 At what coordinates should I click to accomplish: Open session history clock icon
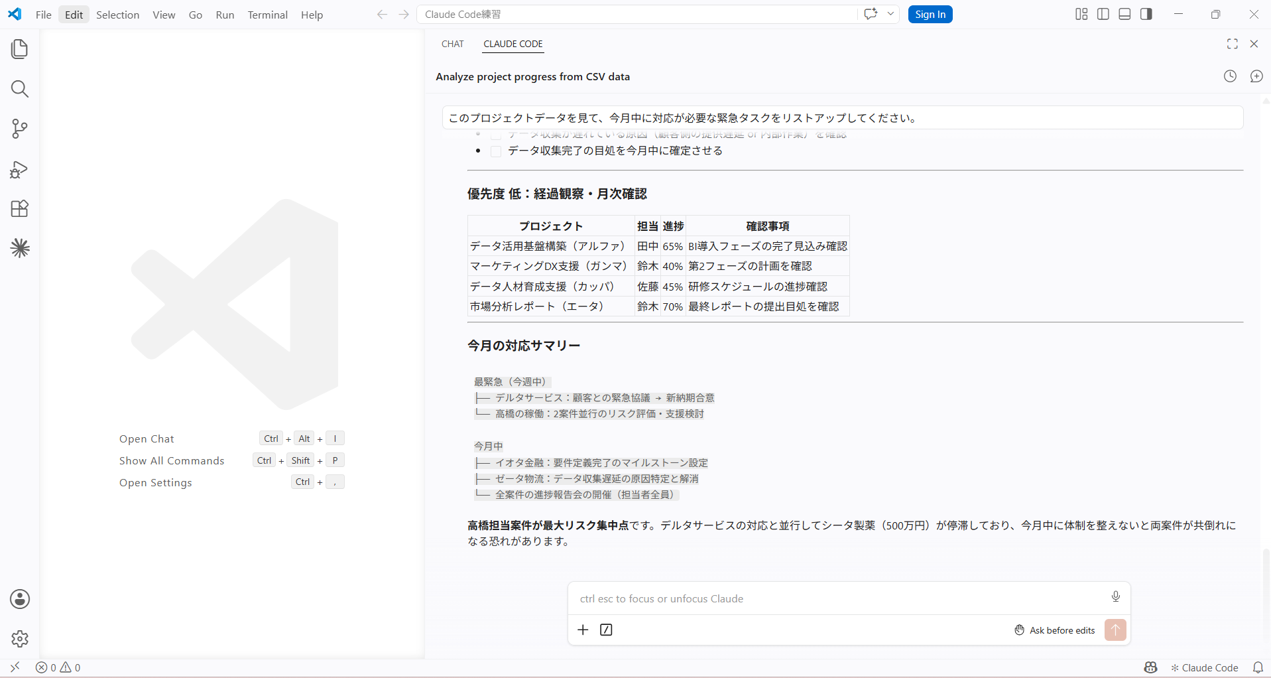(x=1230, y=76)
